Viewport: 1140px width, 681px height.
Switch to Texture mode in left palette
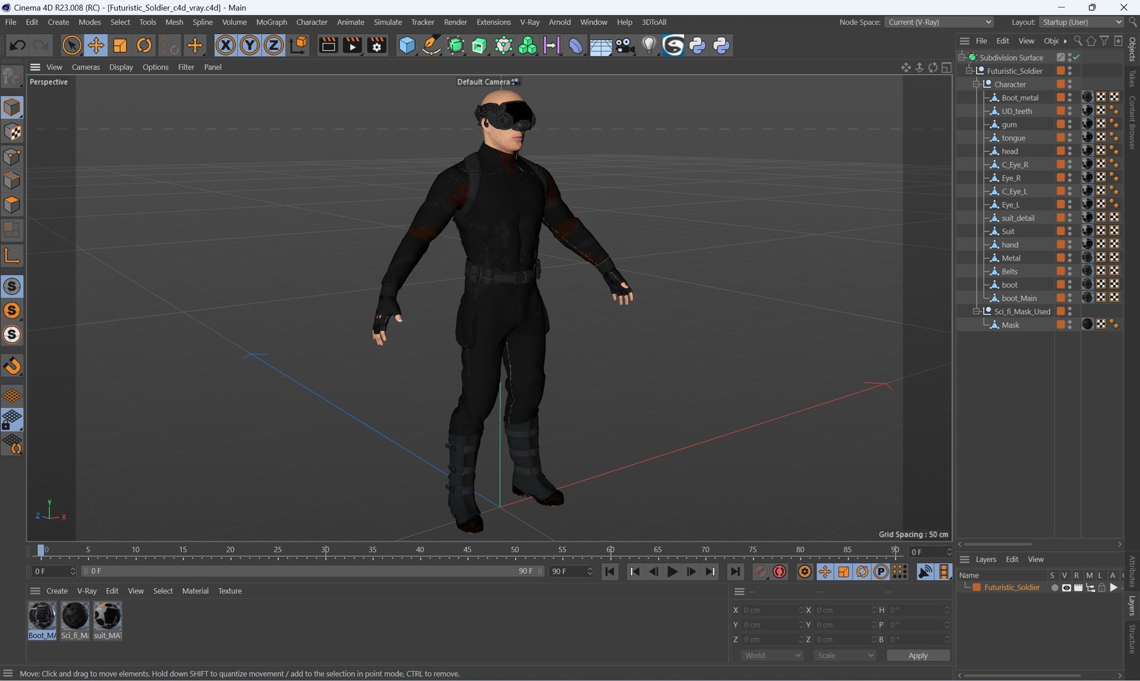[12, 132]
